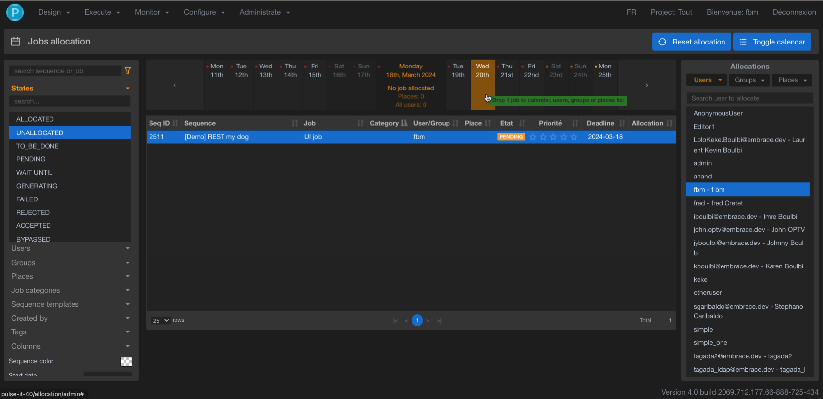Sort by Category column arrows
This screenshot has width=823, height=399.
tap(404, 123)
